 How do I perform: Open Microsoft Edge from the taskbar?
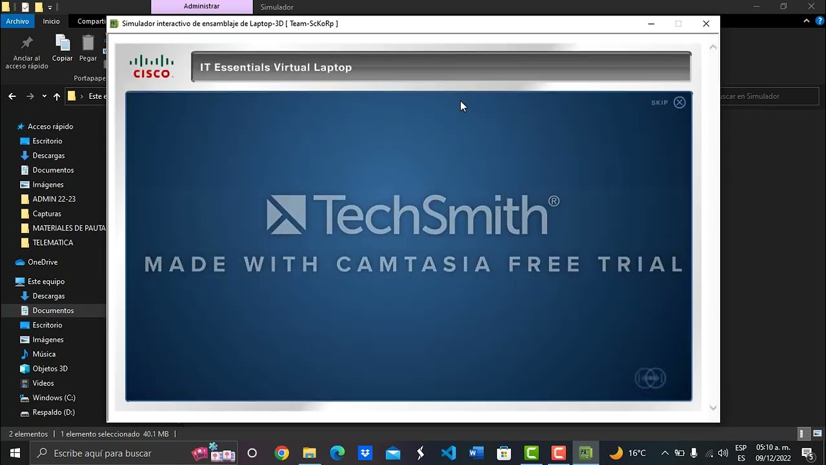(337, 453)
